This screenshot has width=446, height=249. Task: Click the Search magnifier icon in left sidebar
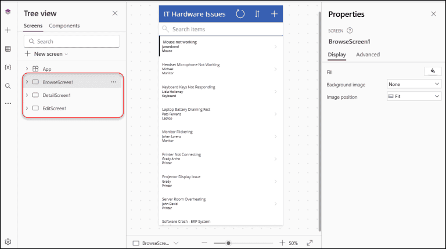(8, 86)
